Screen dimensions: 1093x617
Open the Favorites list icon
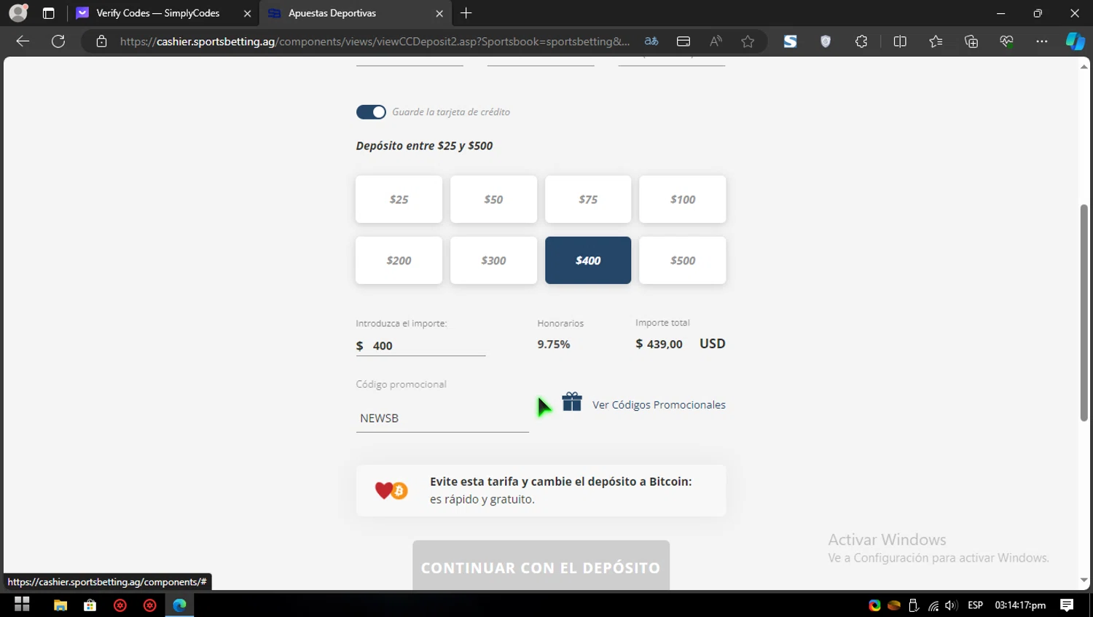(x=936, y=42)
